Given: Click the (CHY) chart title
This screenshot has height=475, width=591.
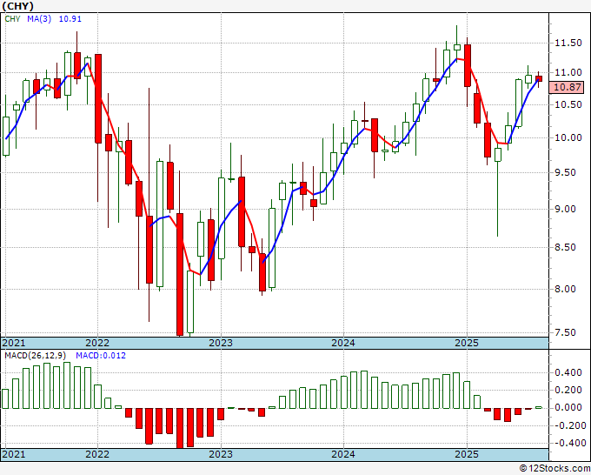Looking at the screenshot, I should [x=17, y=6].
